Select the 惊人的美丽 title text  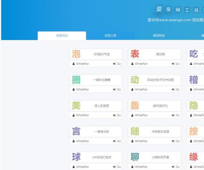102,106
